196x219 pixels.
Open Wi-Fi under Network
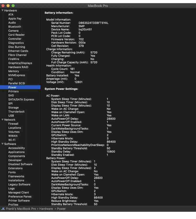pos(12,140)
